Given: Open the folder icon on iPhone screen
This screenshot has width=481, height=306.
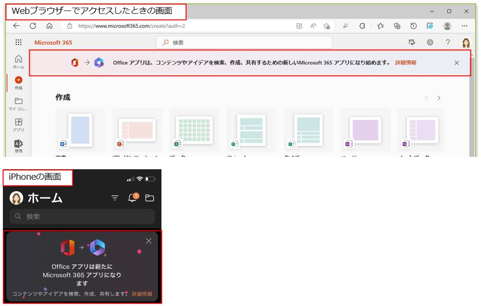Looking at the screenshot, I should 149,198.
